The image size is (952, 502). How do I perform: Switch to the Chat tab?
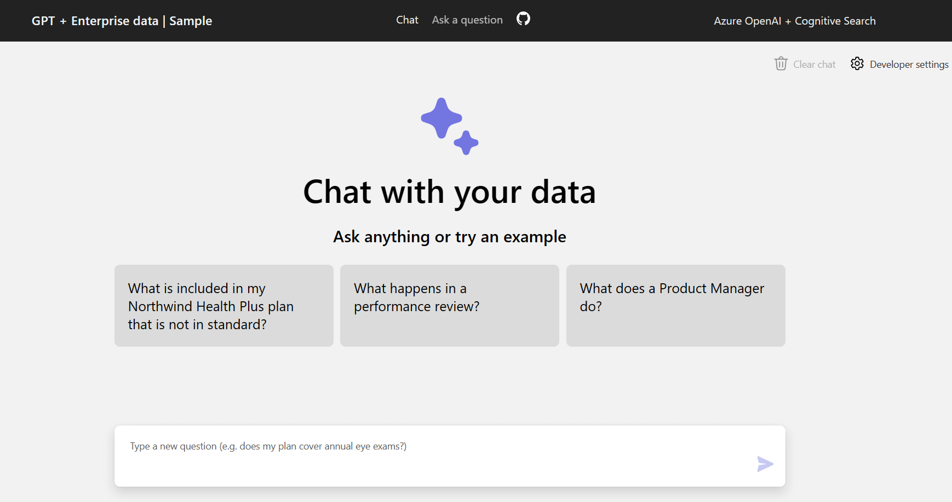pos(407,20)
